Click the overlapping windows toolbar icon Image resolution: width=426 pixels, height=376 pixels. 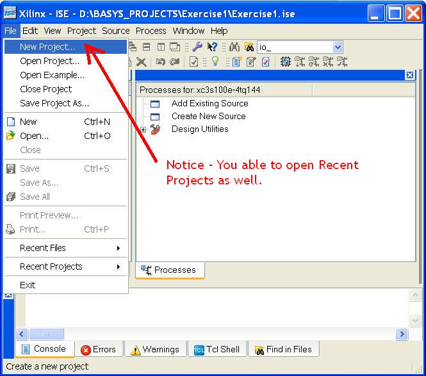point(175,47)
